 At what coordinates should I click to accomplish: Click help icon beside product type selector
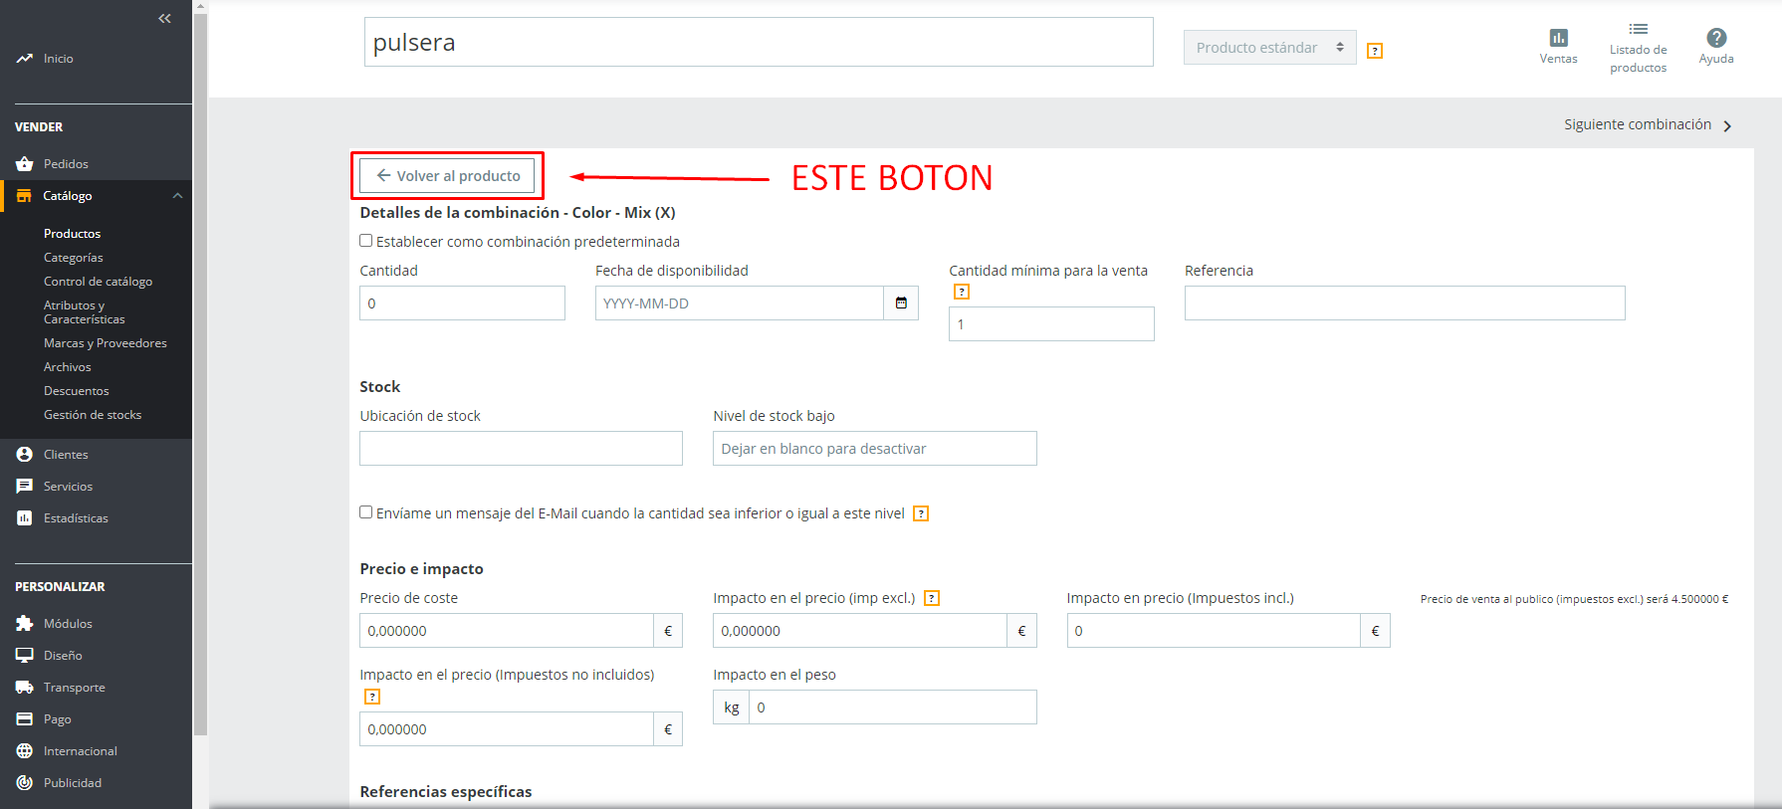click(x=1375, y=51)
